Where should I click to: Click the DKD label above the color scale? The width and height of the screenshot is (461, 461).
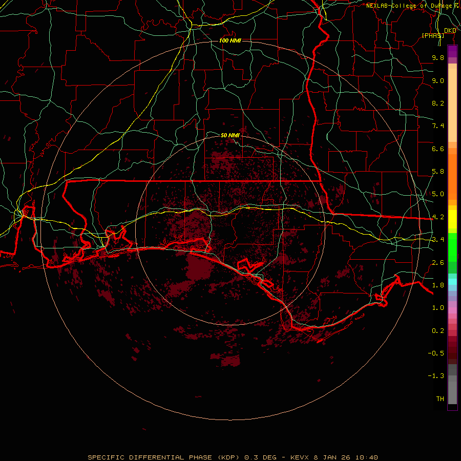(x=450, y=31)
